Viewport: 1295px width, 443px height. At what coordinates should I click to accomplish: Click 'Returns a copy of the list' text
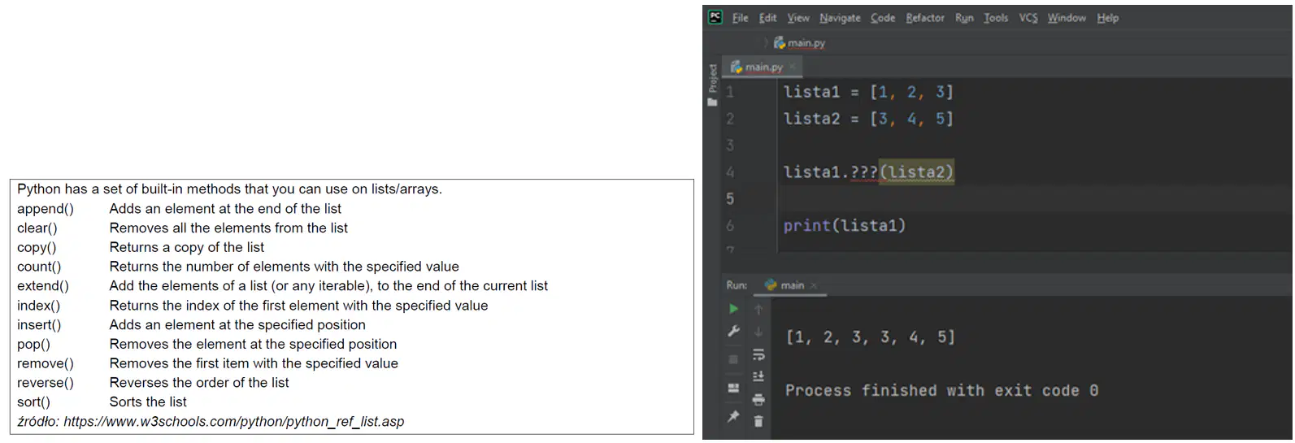(187, 248)
